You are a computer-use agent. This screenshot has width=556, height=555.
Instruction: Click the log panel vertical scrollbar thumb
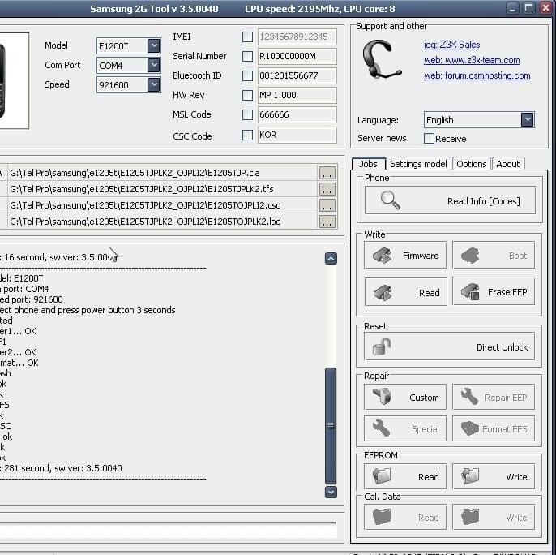[x=331, y=425]
